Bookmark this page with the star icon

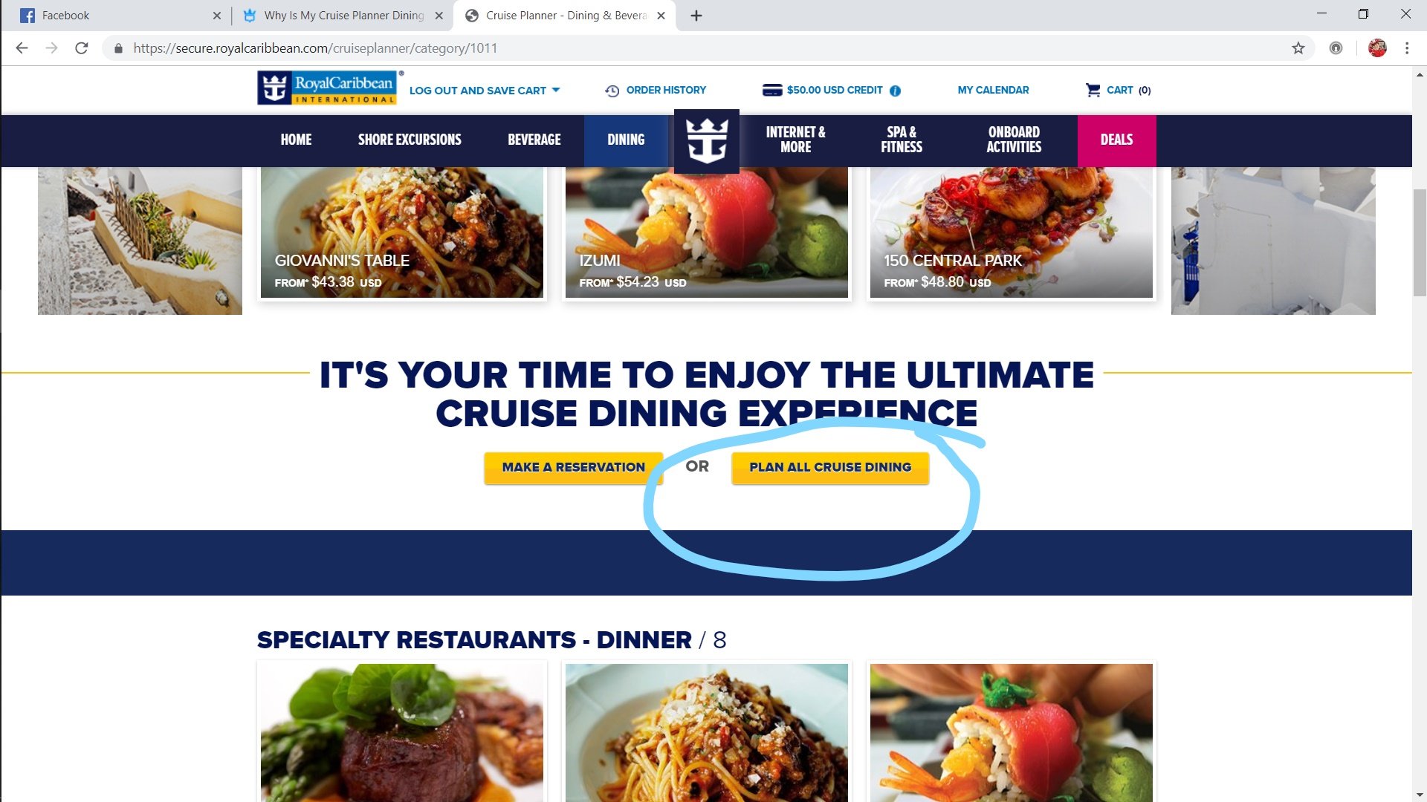pyautogui.click(x=1298, y=48)
